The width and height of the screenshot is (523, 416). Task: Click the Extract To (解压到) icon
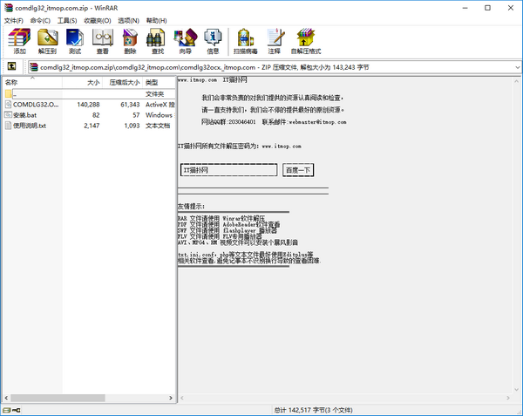(x=47, y=41)
